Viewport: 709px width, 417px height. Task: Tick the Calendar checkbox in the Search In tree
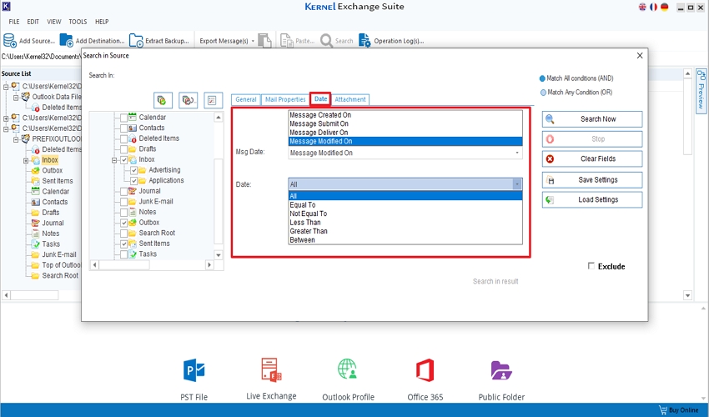(x=123, y=118)
